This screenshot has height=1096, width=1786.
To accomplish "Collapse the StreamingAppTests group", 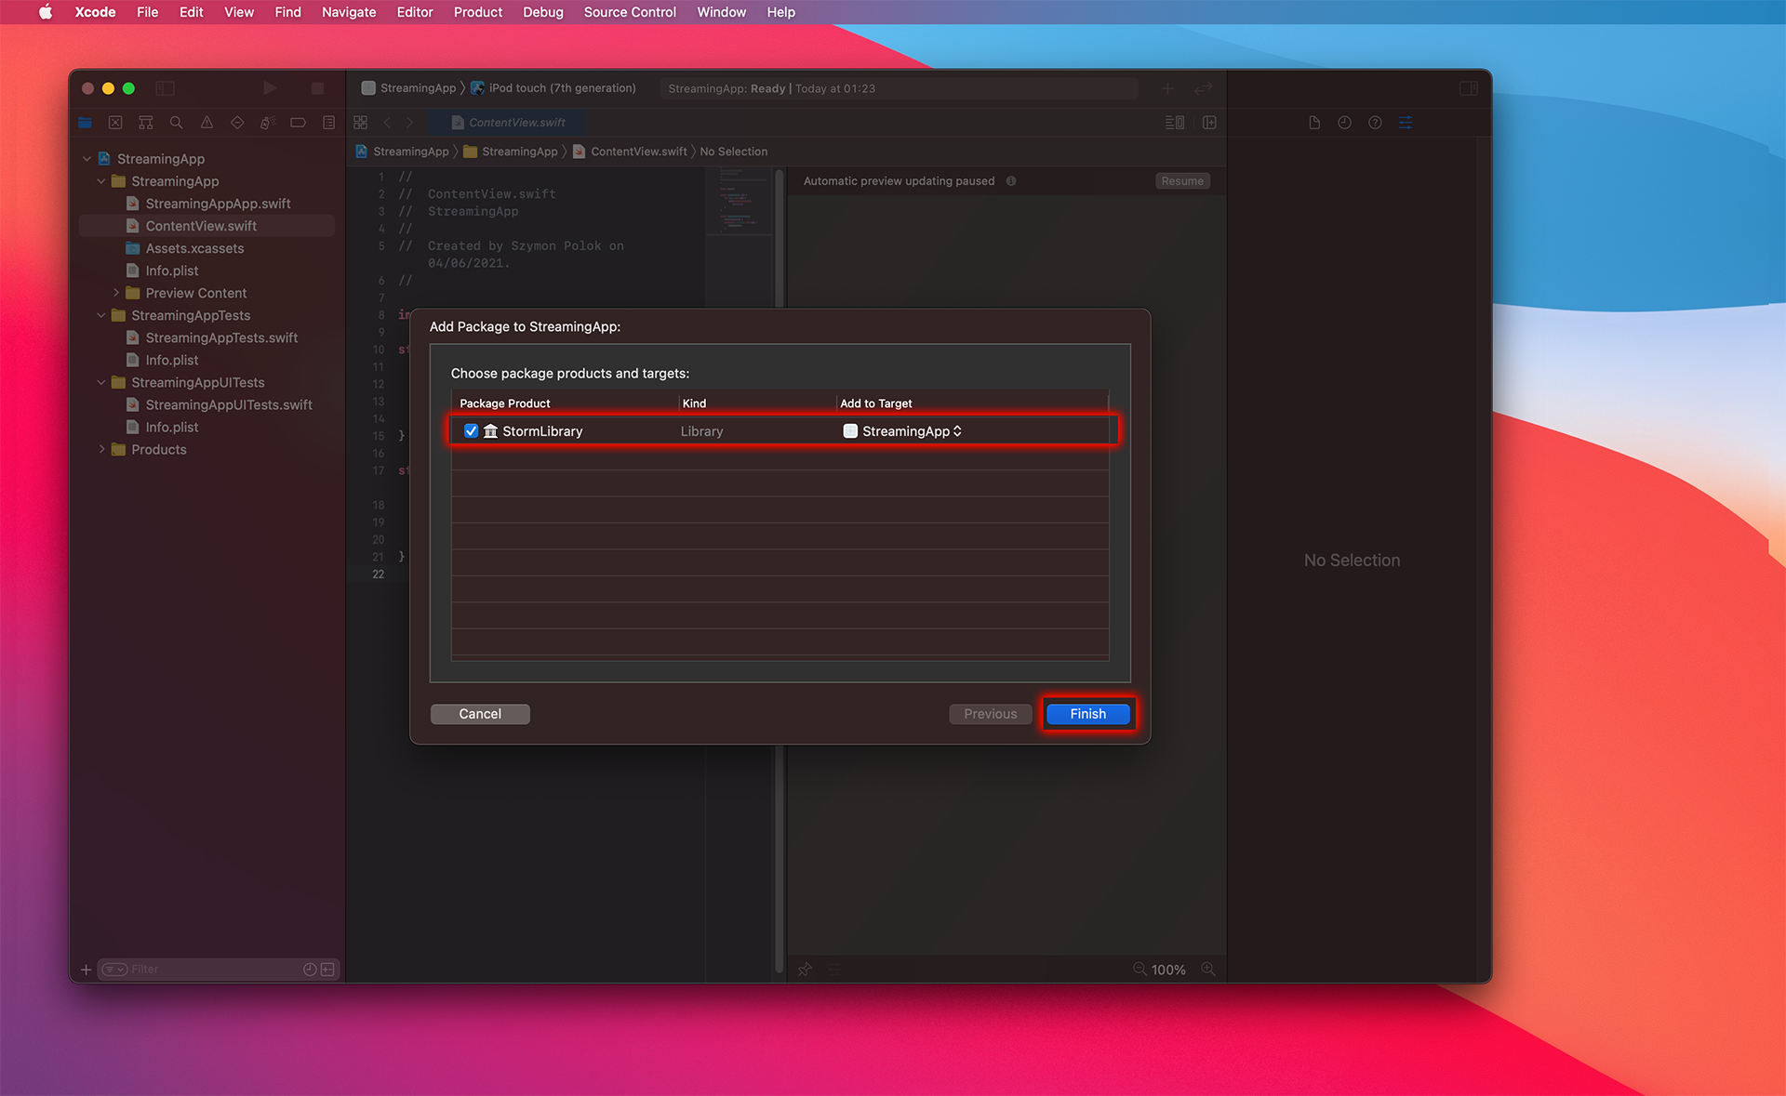I will tap(101, 315).
